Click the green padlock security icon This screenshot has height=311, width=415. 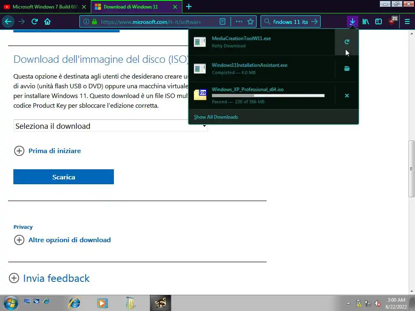[x=94, y=22]
